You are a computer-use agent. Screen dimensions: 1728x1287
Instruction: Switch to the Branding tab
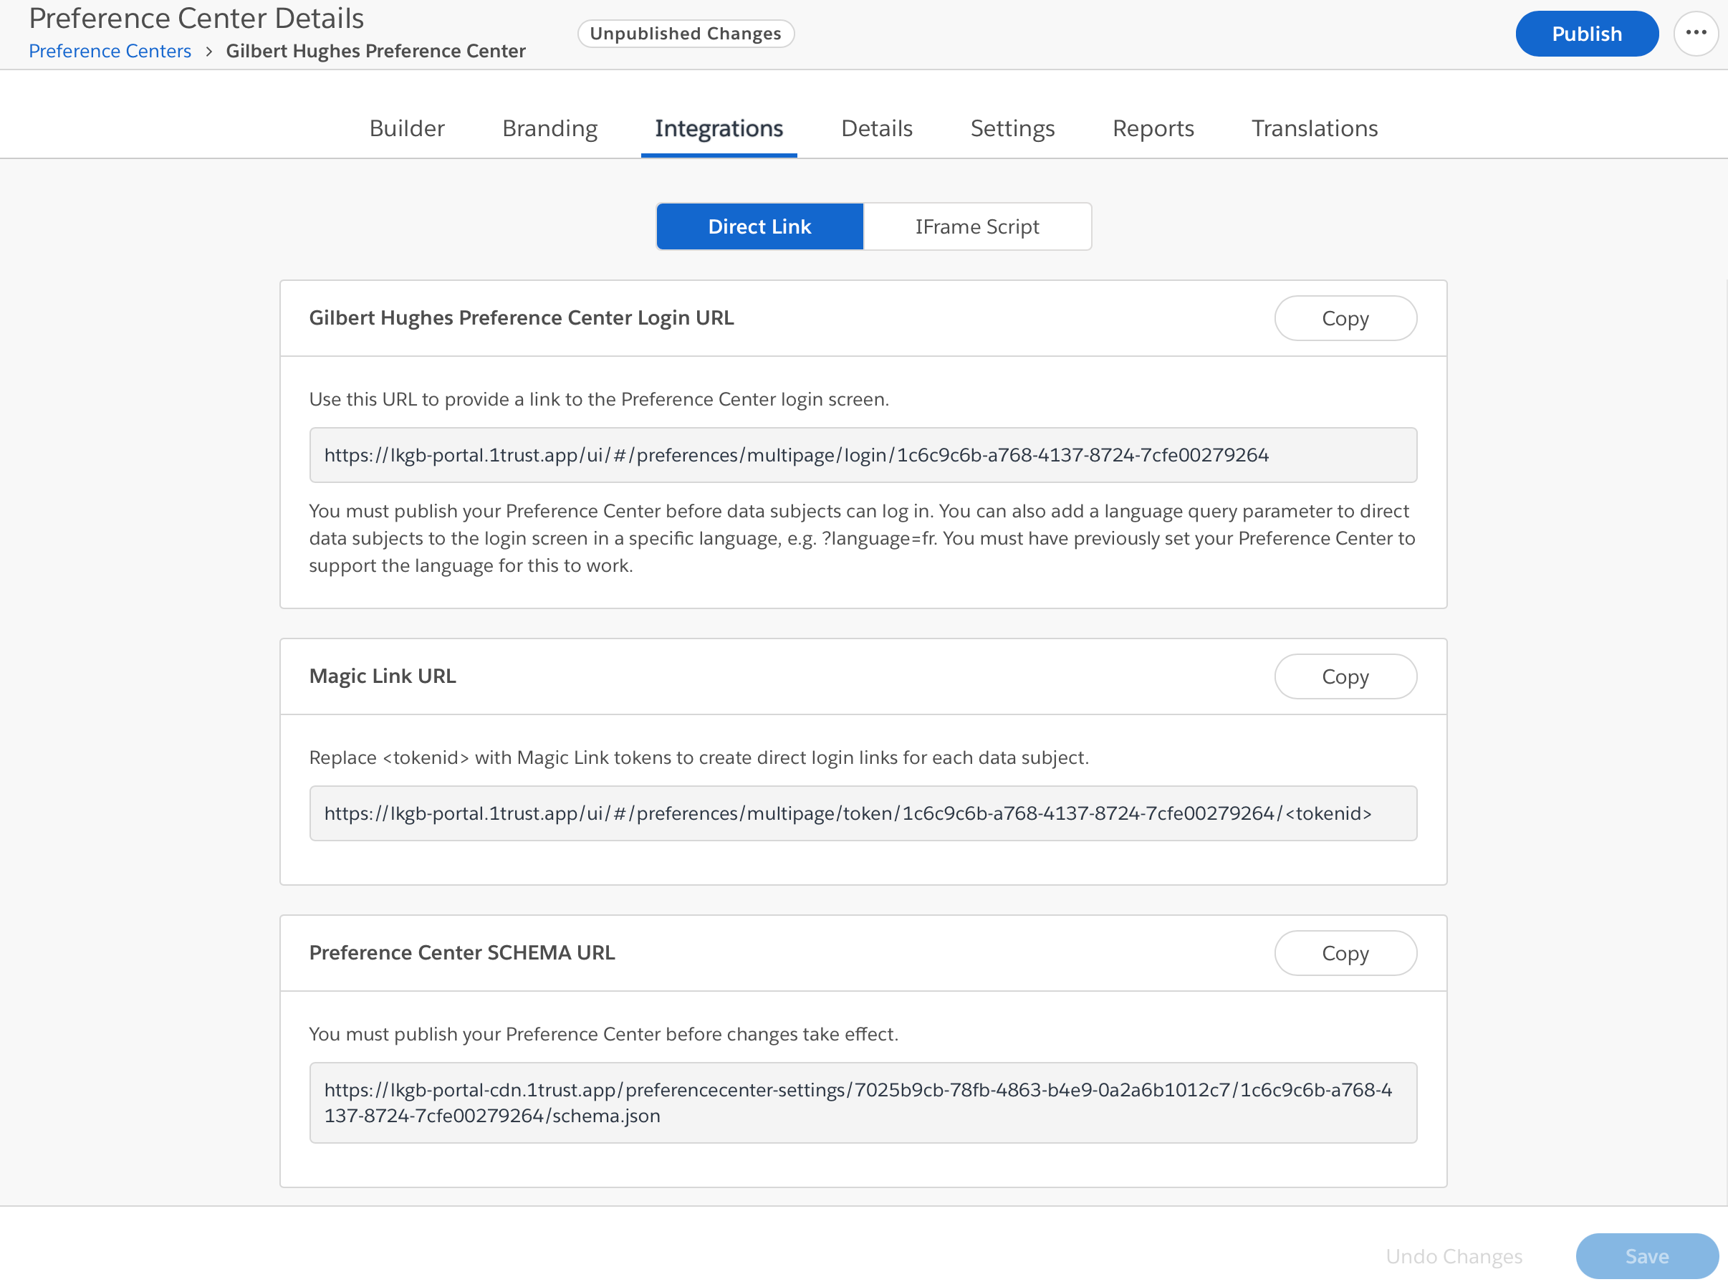(x=549, y=128)
